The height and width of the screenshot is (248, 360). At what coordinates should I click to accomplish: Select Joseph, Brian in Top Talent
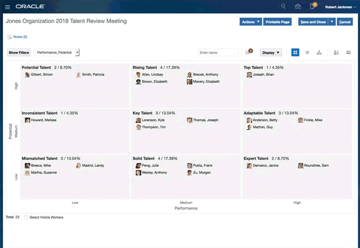(263, 75)
